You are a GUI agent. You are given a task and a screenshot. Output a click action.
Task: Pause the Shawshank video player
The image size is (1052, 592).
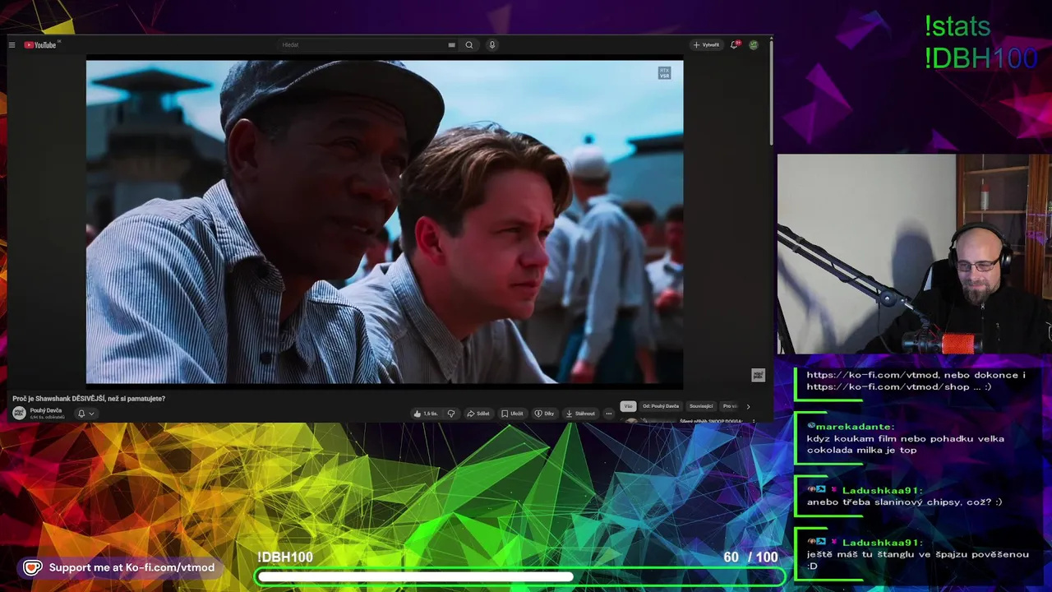click(x=385, y=222)
